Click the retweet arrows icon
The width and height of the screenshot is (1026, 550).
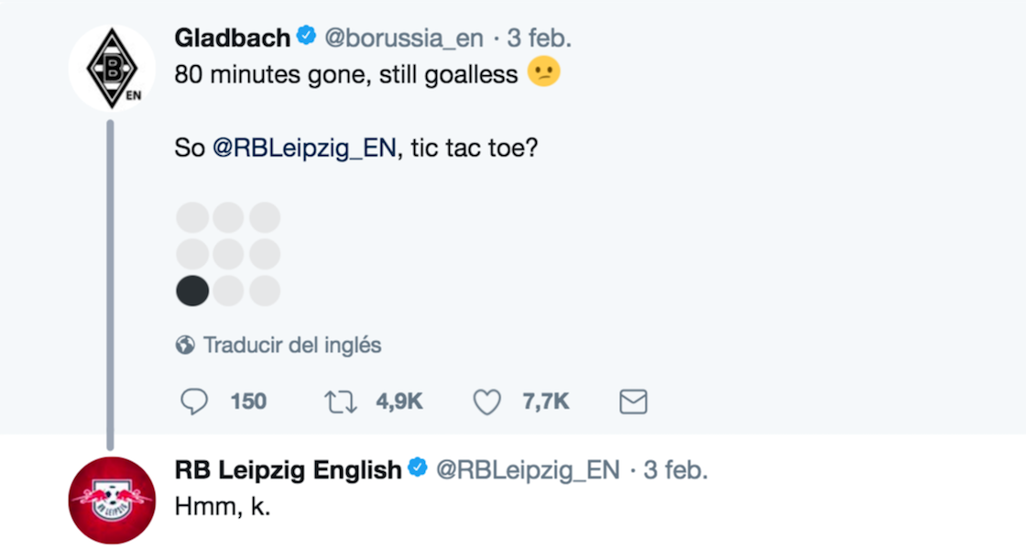[x=341, y=401]
